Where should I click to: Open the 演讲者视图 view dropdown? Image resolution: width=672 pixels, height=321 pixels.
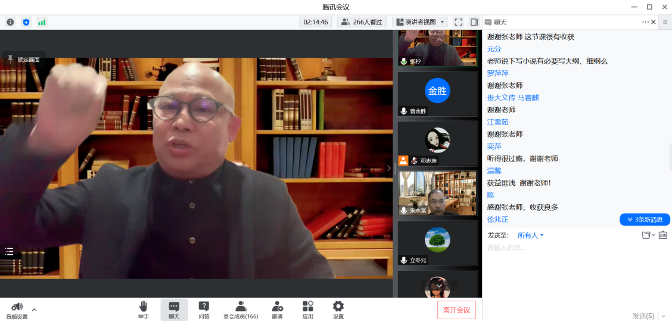pos(419,22)
